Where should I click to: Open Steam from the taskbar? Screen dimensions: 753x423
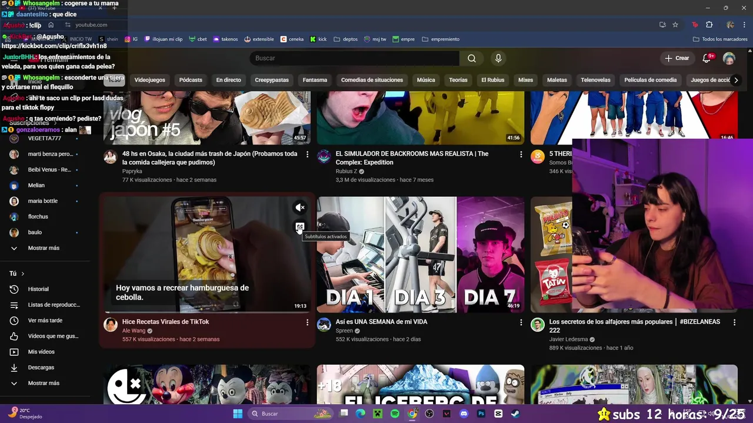pyautogui.click(x=515, y=414)
